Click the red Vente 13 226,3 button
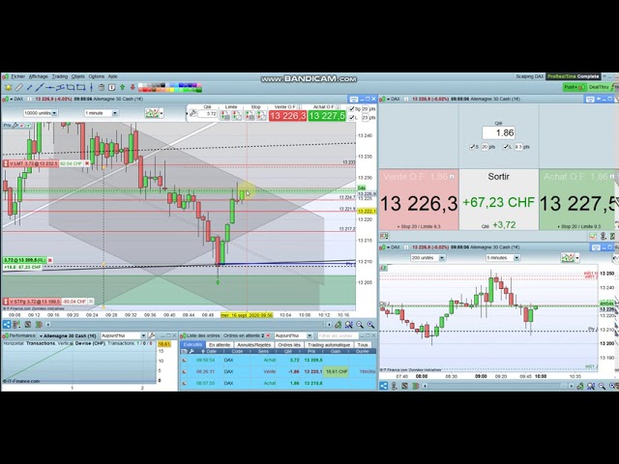 tap(287, 116)
